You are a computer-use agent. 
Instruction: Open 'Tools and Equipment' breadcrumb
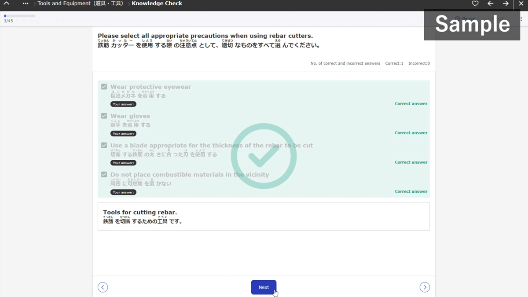pyautogui.click(x=81, y=4)
